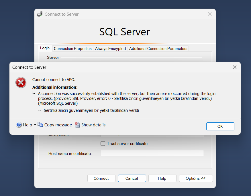Click the Cancel button
This screenshot has height=196, width=251.
[x=132, y=178]
